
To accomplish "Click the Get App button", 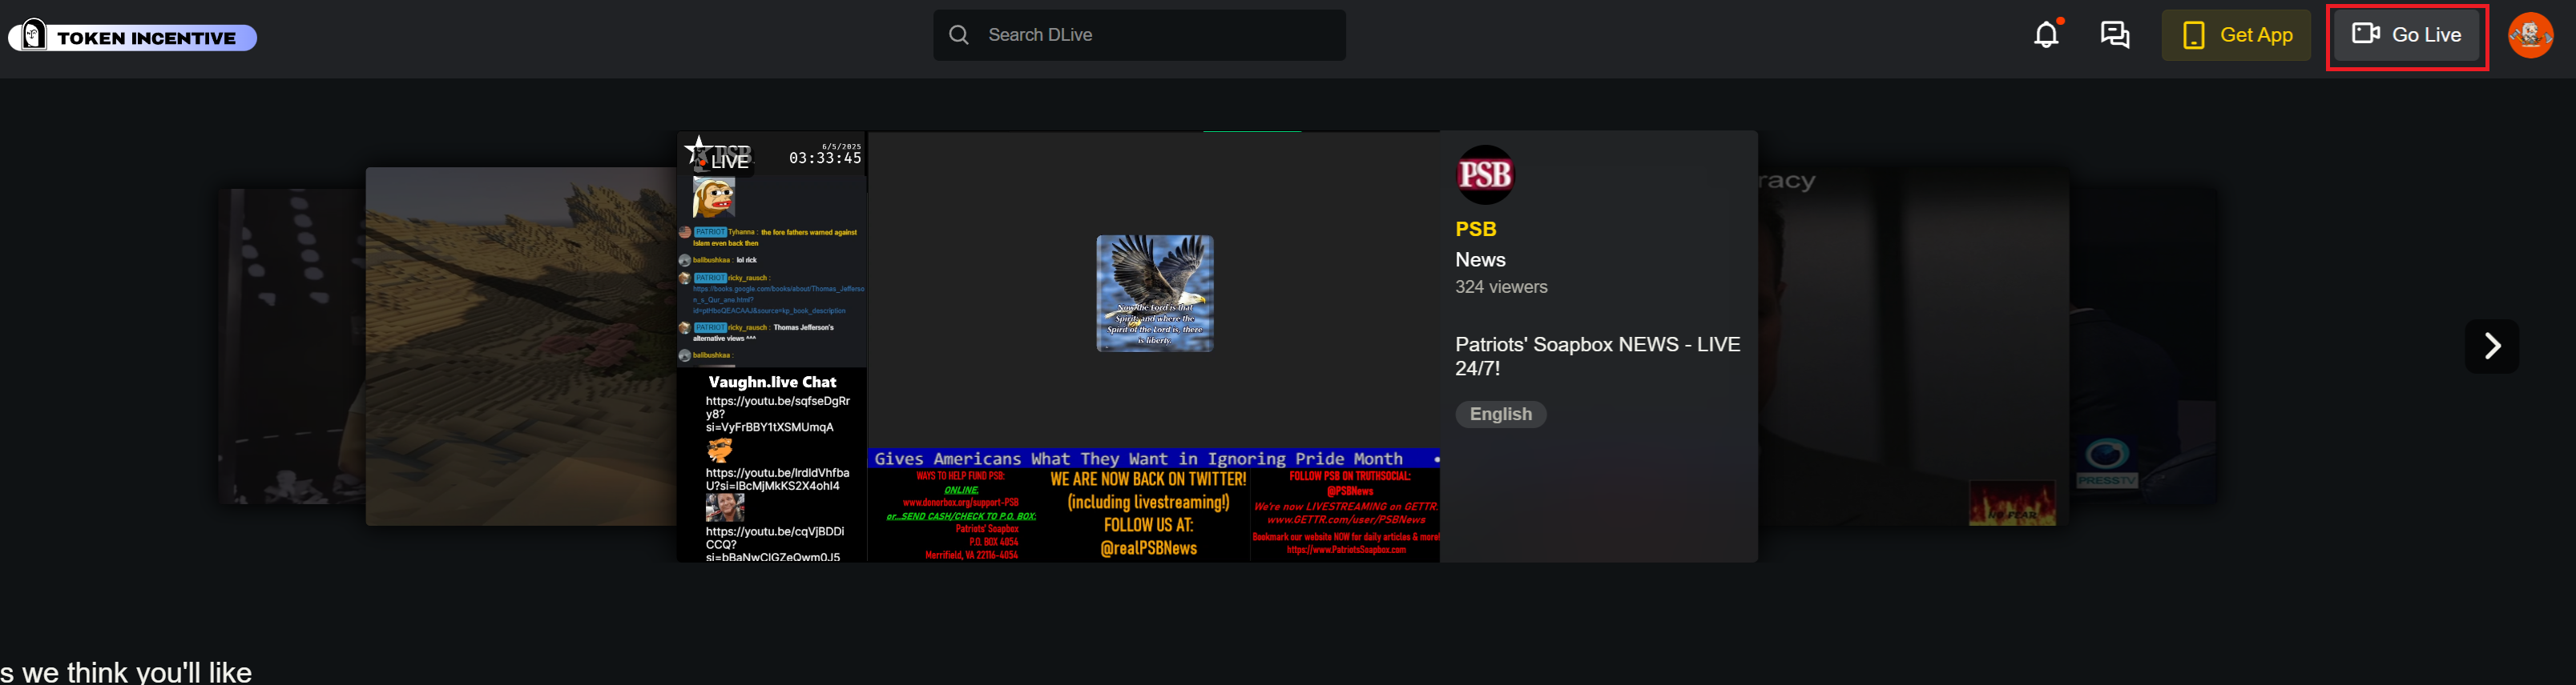I will tap(2236, 35).
